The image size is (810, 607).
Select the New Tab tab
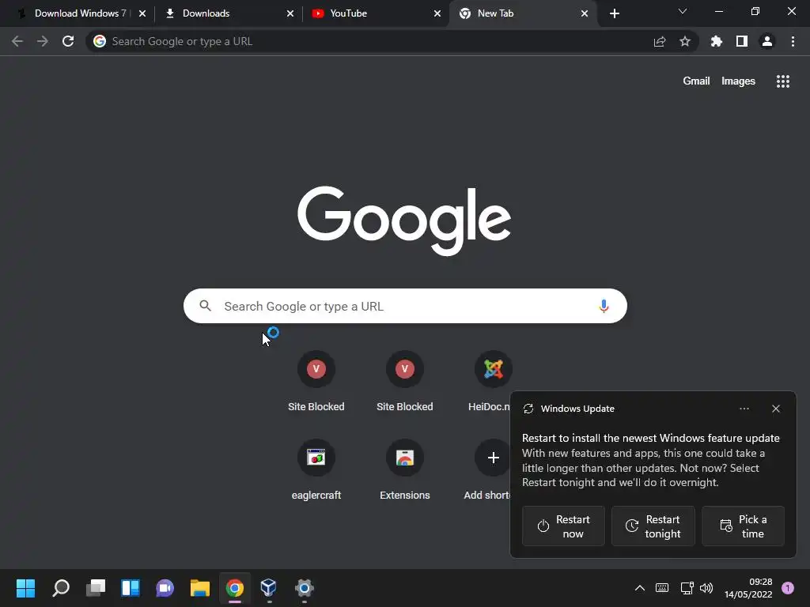point(523,13)
